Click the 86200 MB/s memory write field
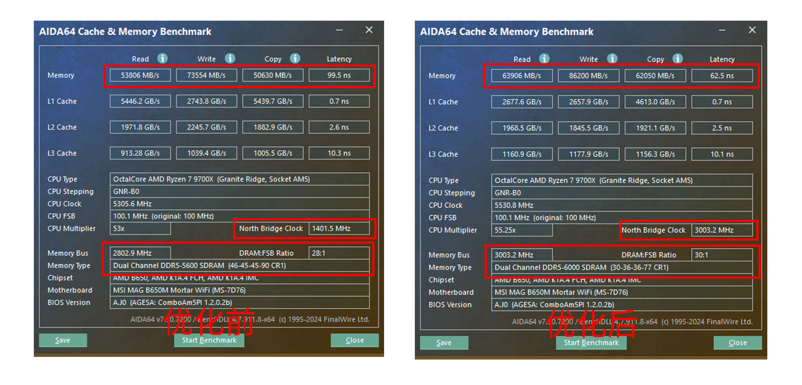This screenshot has width=802, height=385. click(588, 76)
